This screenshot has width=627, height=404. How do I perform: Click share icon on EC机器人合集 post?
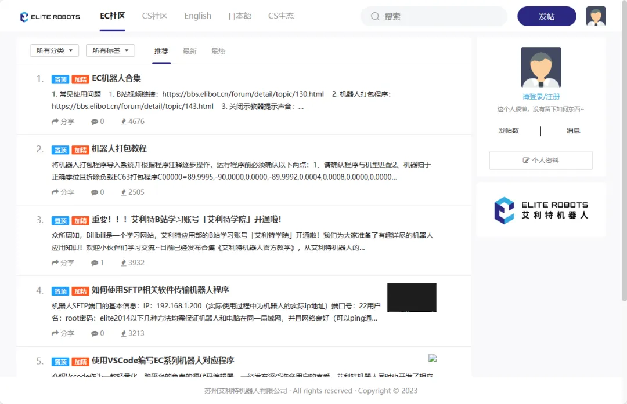point(56,122)
